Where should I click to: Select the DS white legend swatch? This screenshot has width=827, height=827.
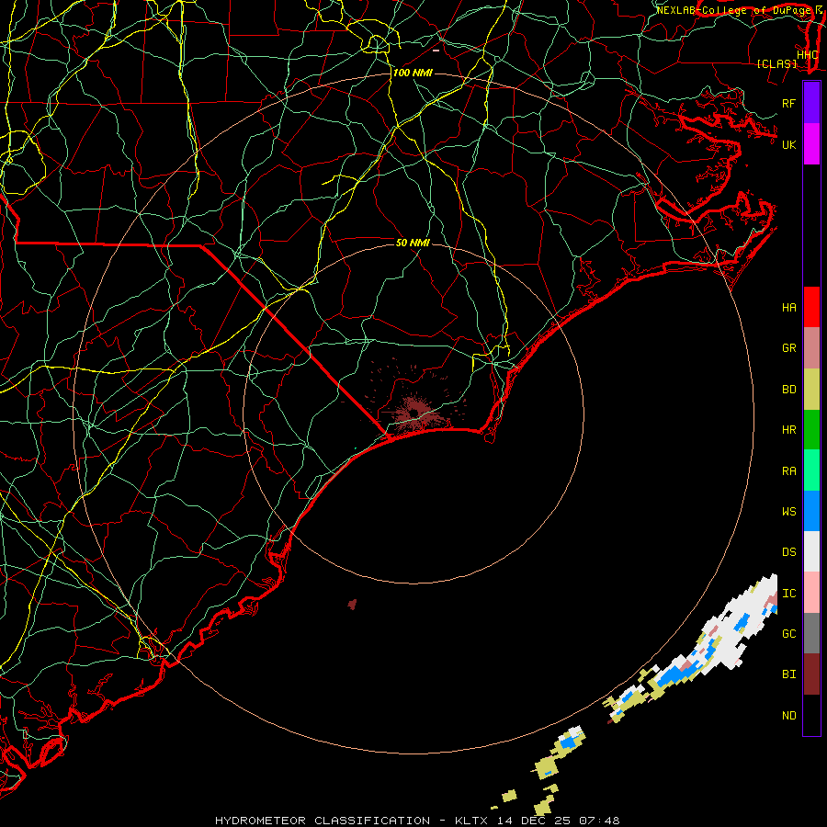pyautogui.click(x=811, y=551)
